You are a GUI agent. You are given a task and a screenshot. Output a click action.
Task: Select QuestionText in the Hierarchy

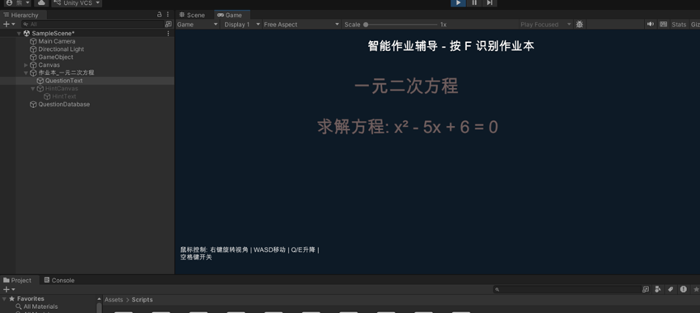coord(64,81)
